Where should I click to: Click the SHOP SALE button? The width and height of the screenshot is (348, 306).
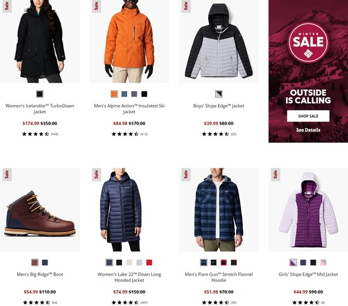pos(308,116)
